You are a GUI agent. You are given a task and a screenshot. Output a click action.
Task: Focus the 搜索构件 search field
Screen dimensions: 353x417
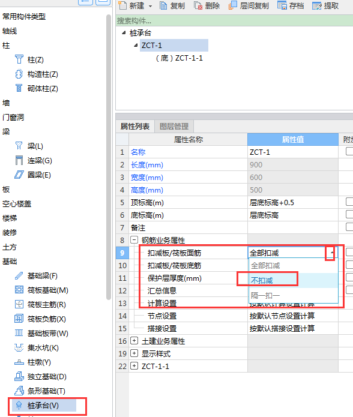[x=235, y=21]
